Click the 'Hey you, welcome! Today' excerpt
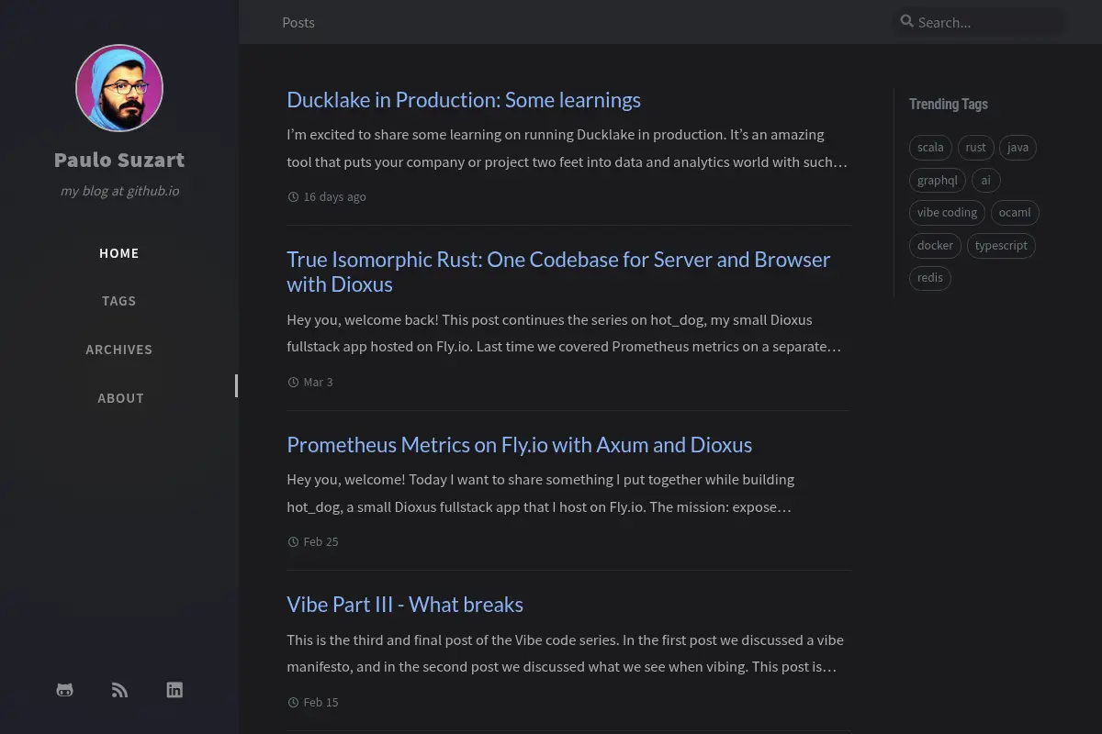The height and width of the screenshot is (734, 1102). 541,494
